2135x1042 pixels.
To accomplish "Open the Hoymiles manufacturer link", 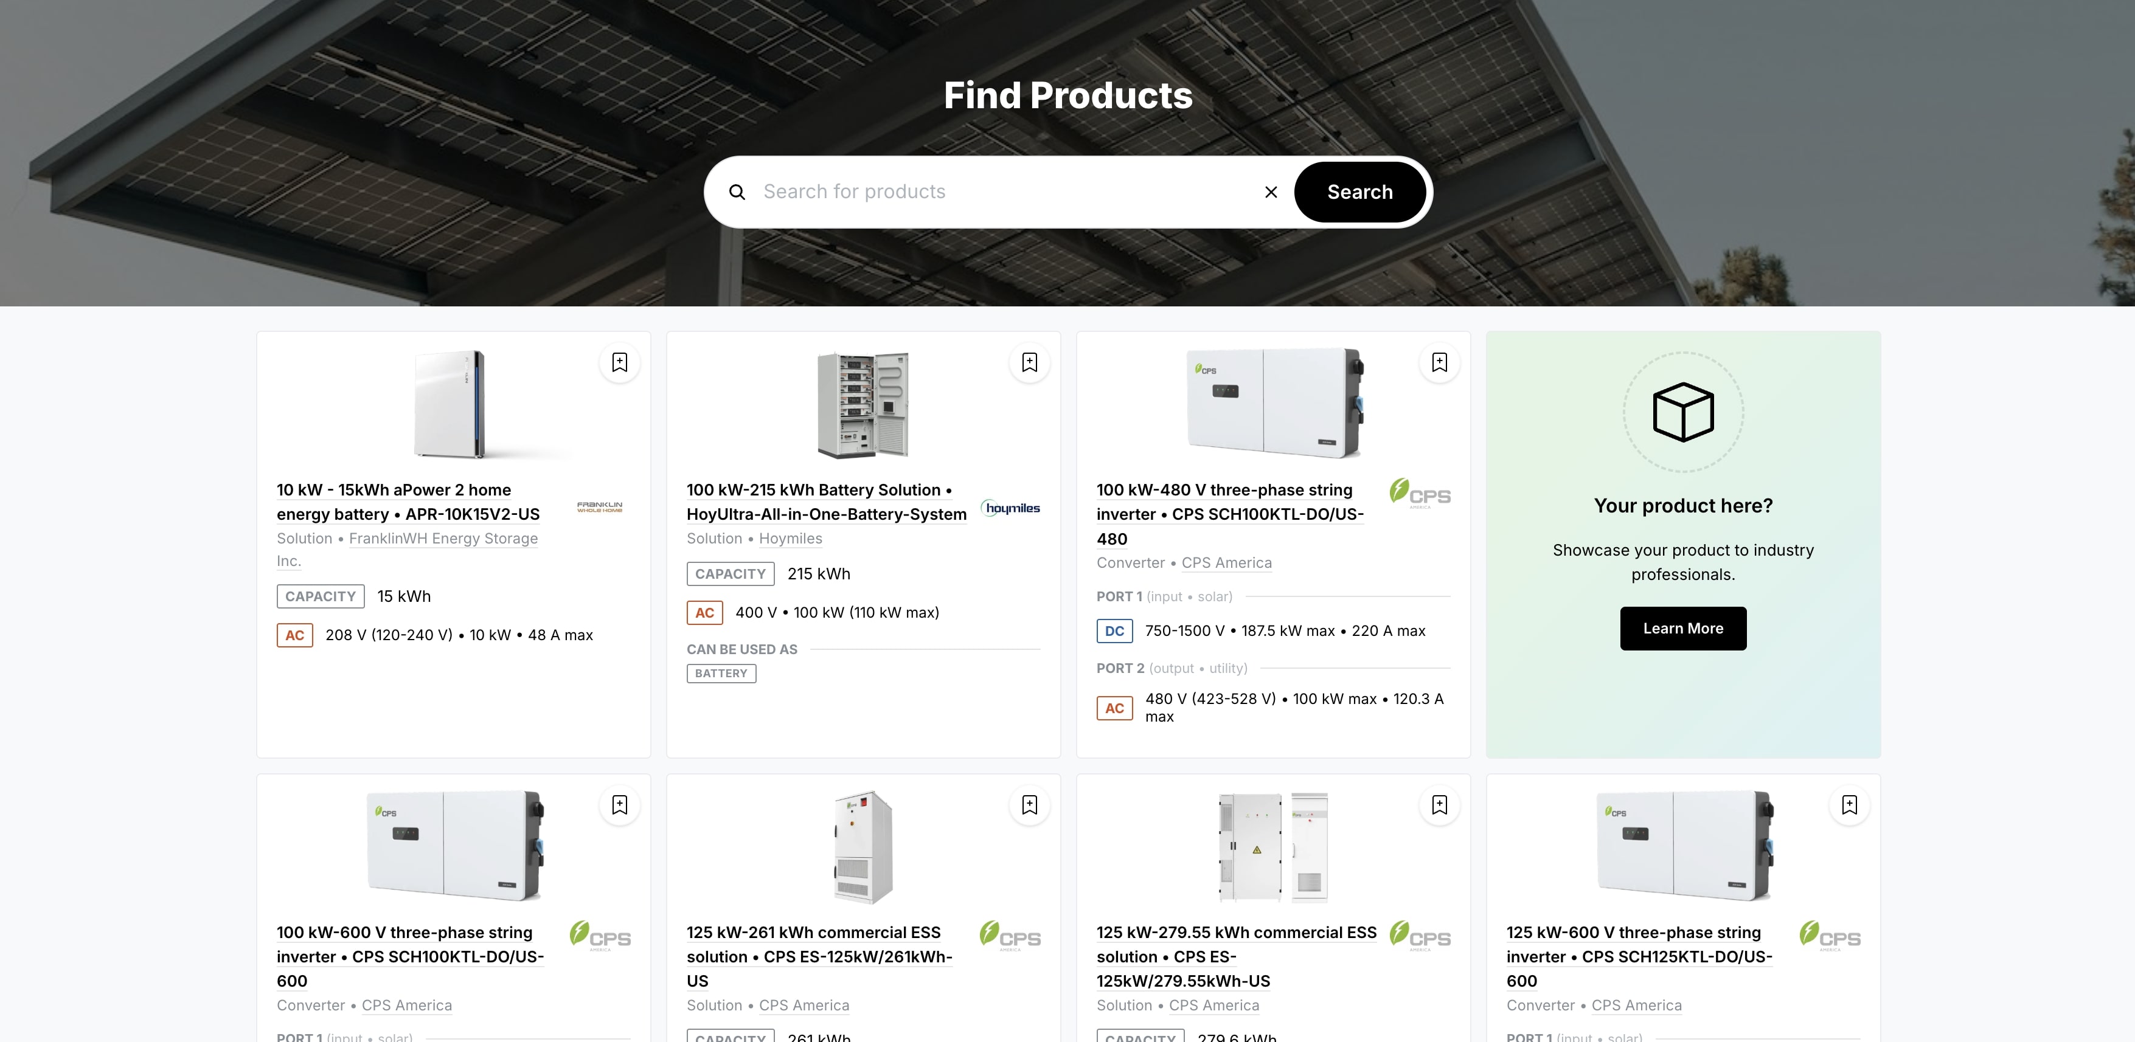I will click(x=790, y=539).
